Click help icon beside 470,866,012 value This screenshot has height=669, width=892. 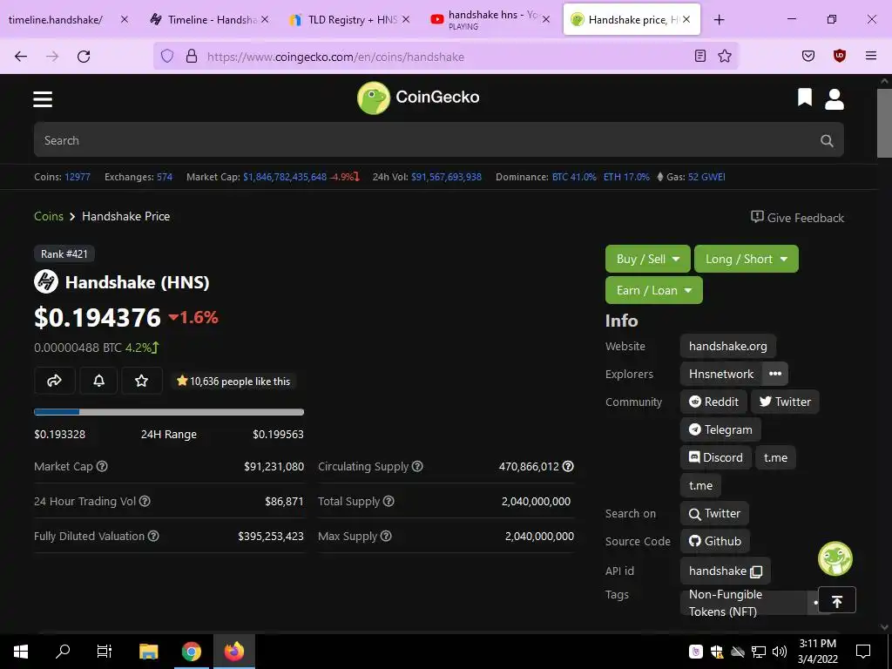568,466
